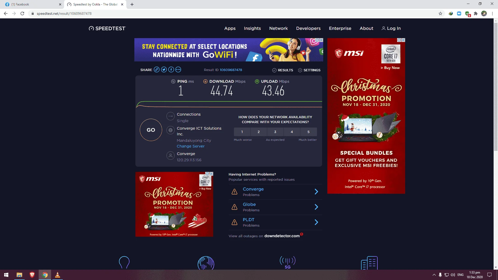Open the browser extensions puzzle icon
Screen dimensions: 498x280
coord(476,13)
